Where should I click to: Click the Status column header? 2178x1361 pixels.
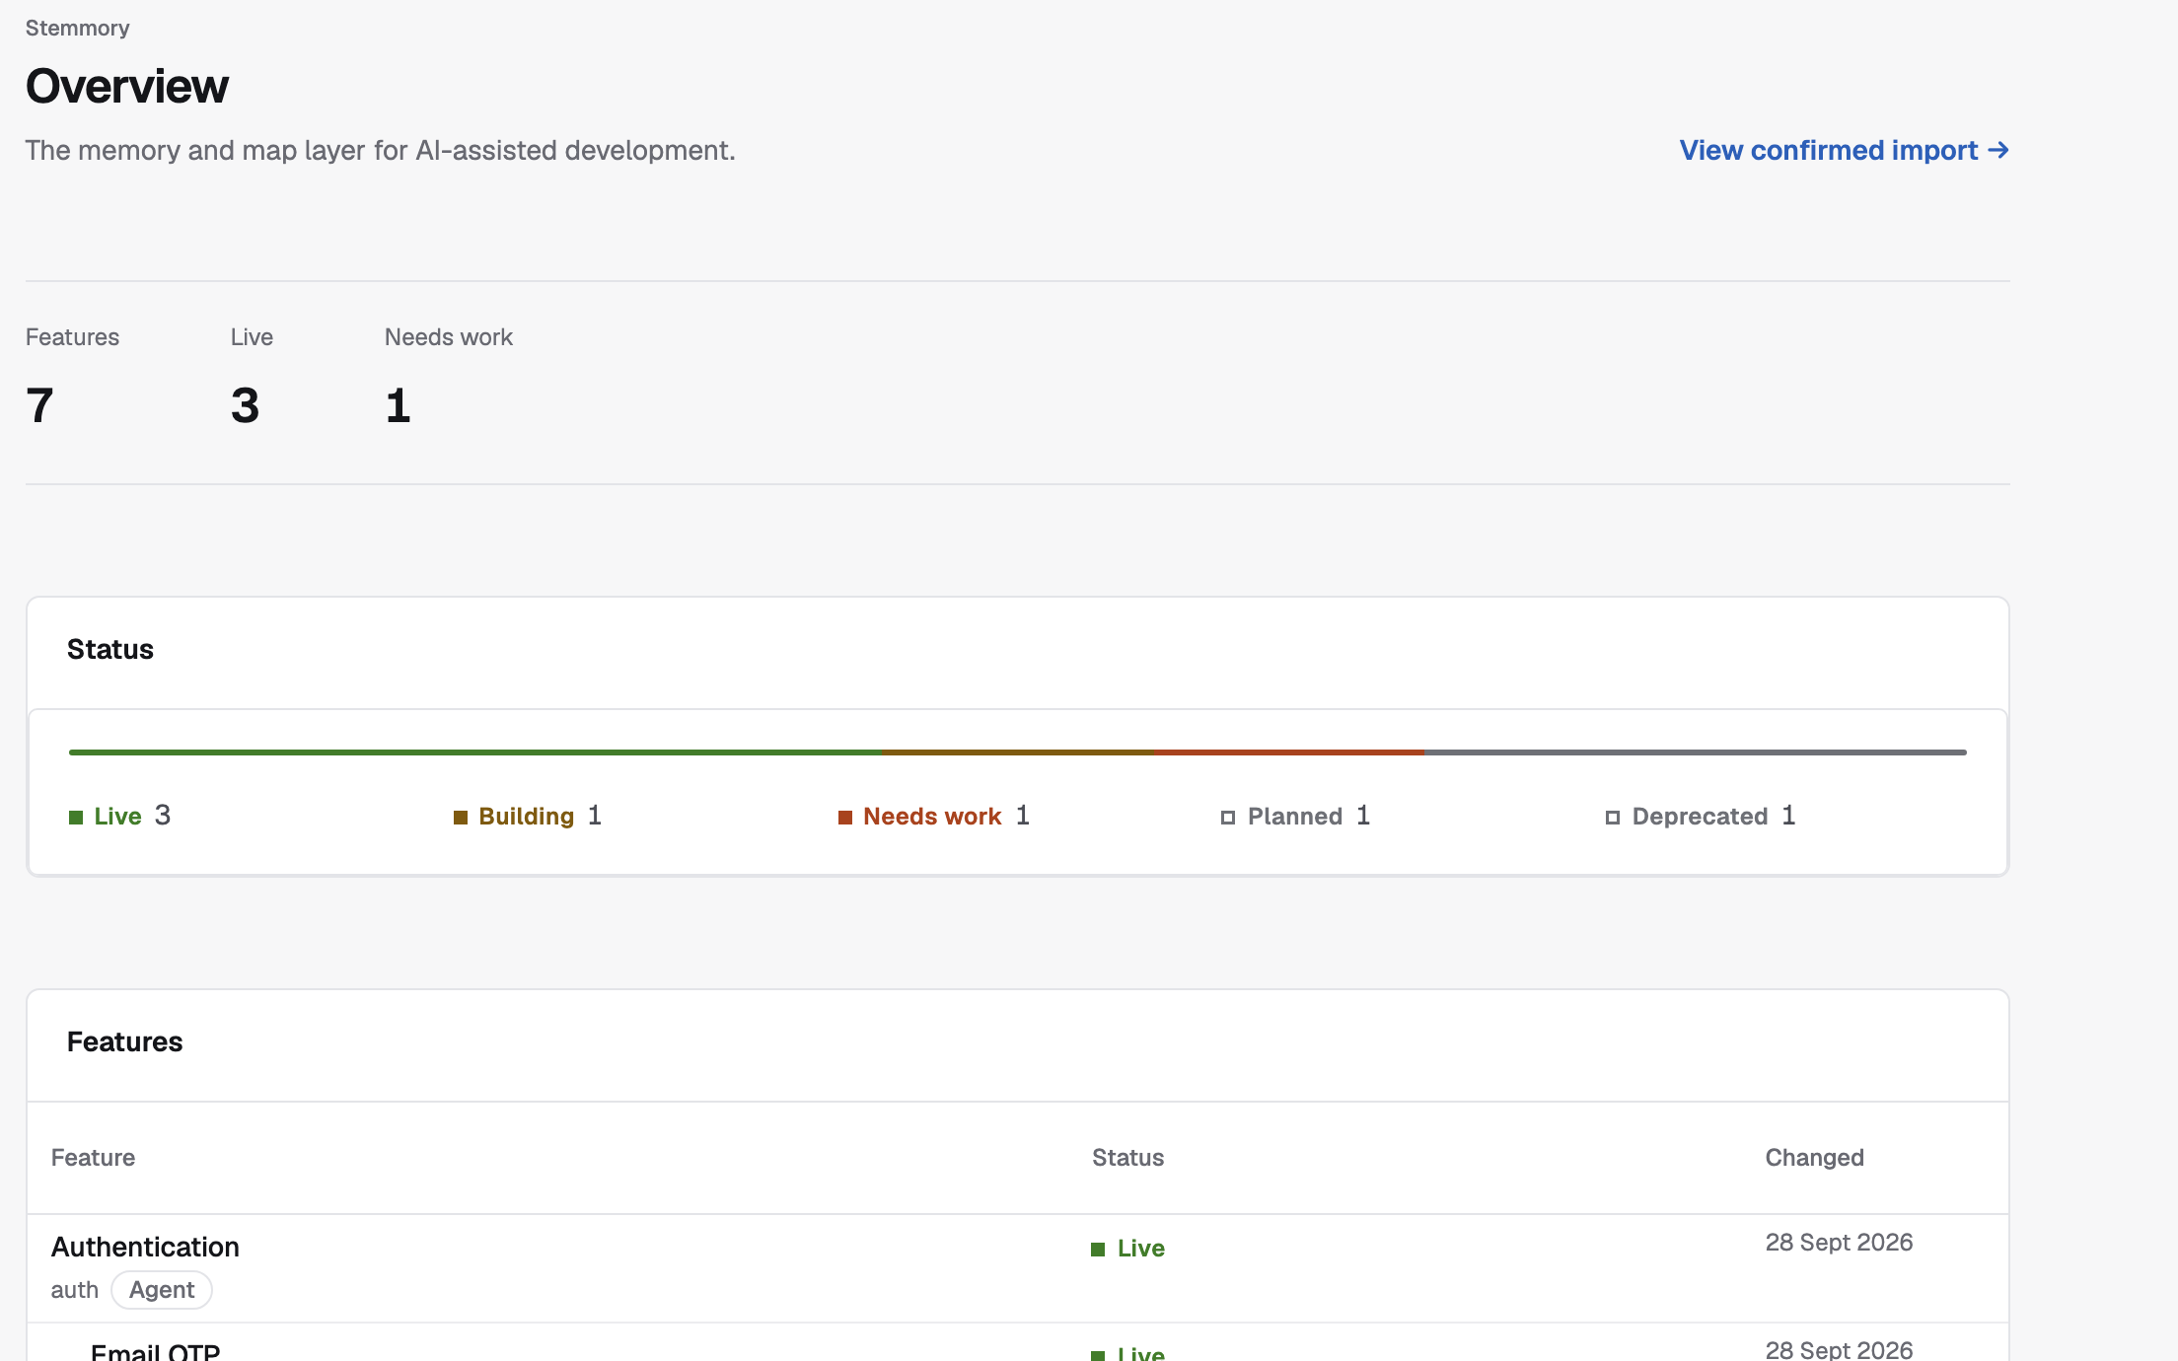(x=1127, y=1158)
